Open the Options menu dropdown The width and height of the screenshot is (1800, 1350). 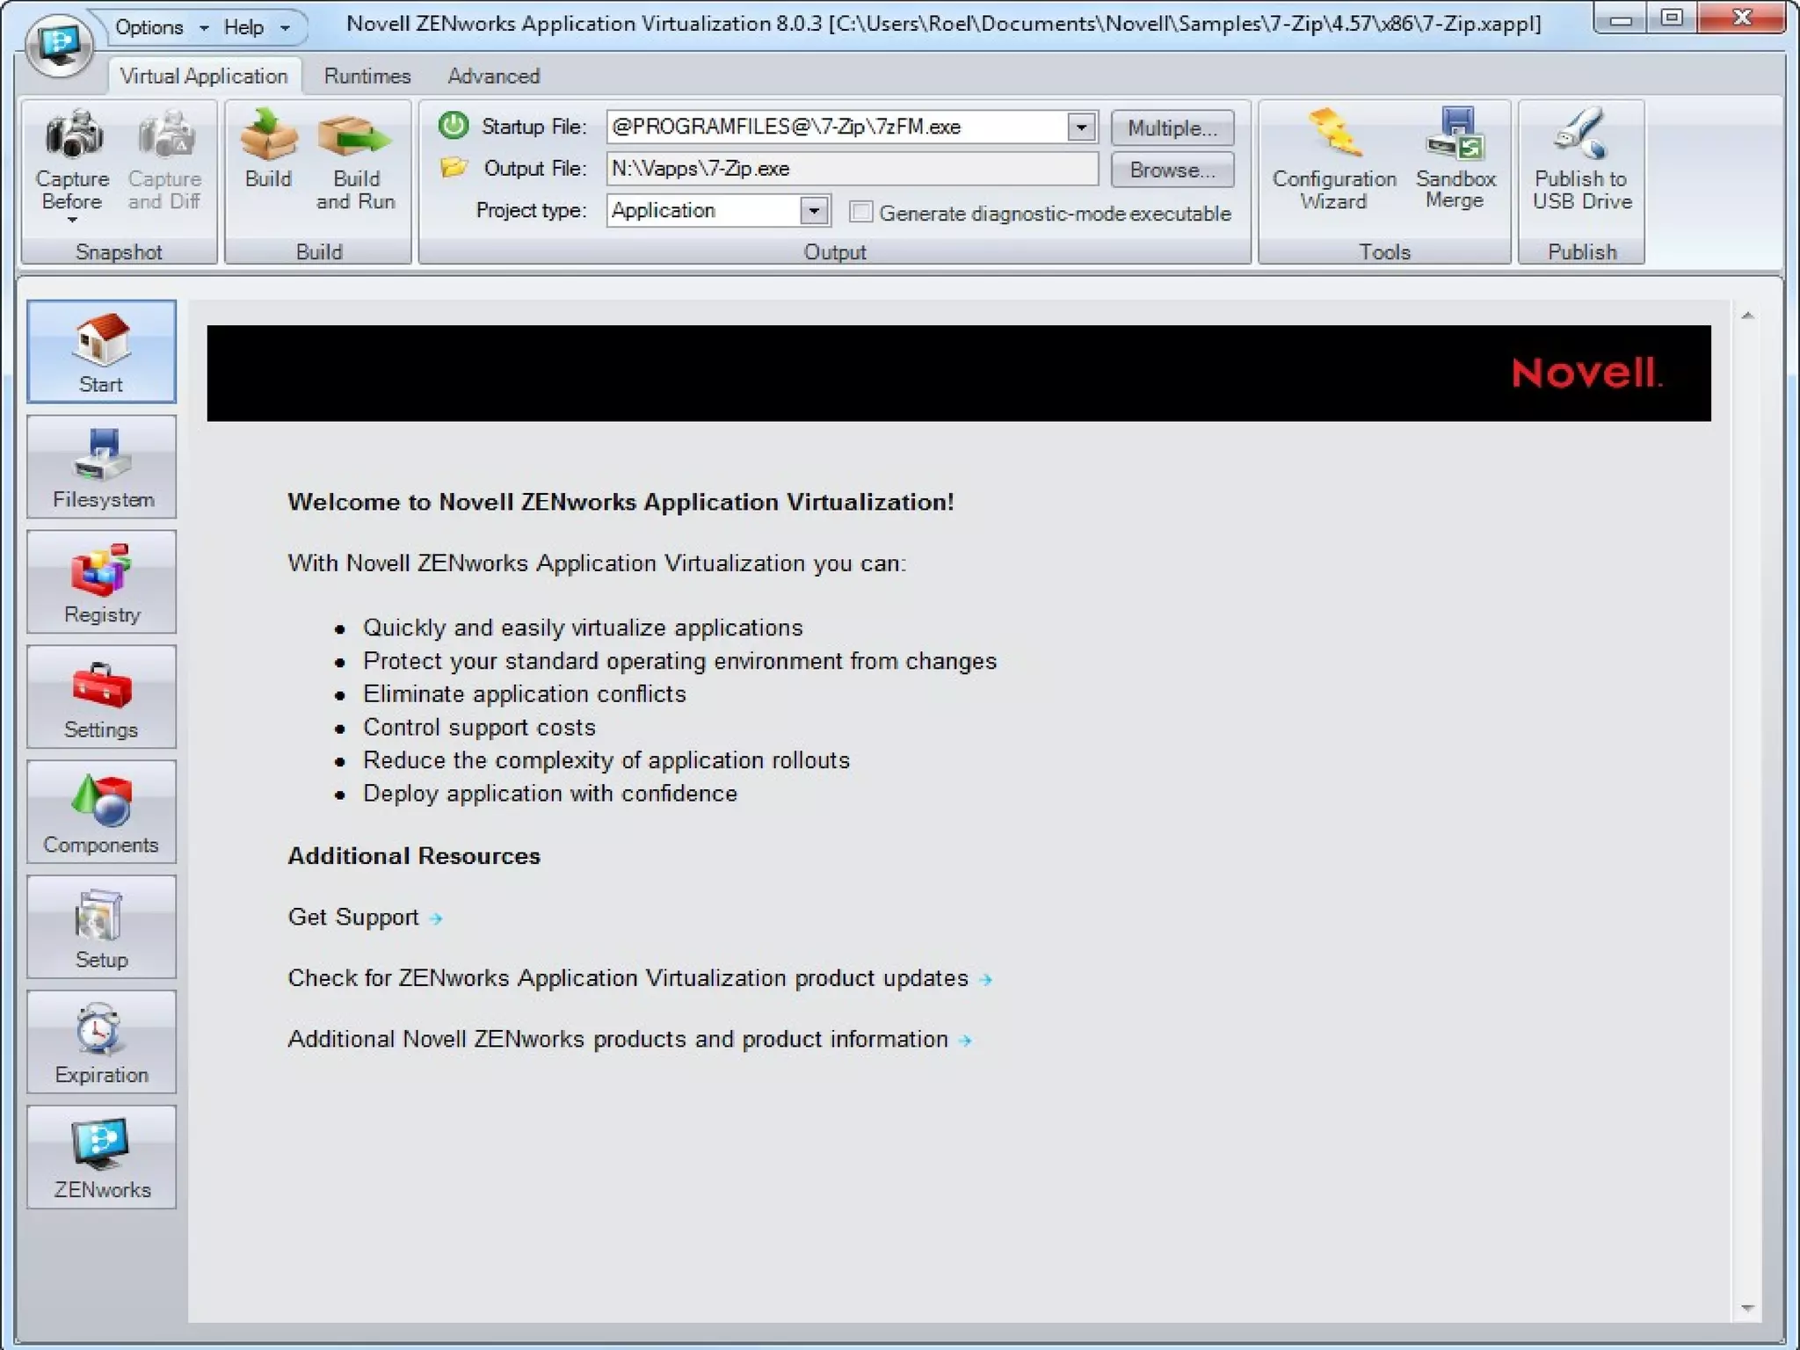pos(161,27)
